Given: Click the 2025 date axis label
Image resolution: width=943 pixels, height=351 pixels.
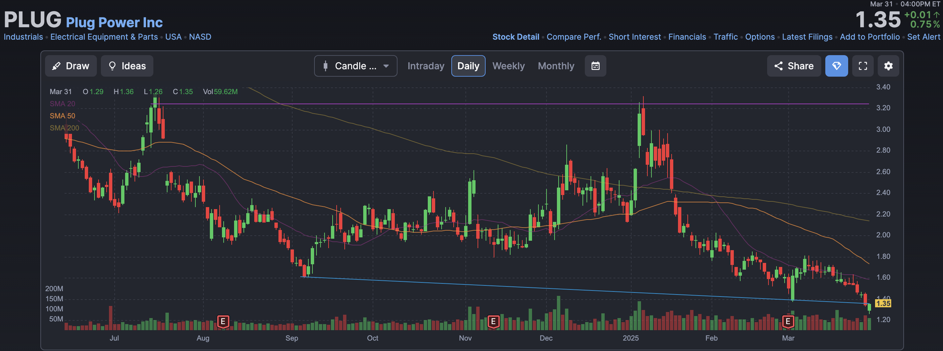Looking at the screenshot, I should click(630, 338).
